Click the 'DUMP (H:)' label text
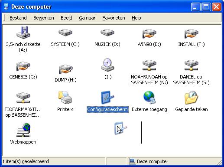This screenshot has height=167, width=224. coord(65,80)
